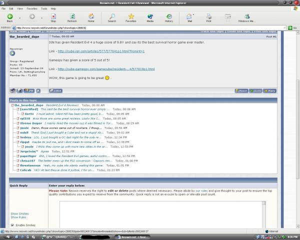Click the small up-arrow button under the post
300x240 pixels.
(38, 90)
